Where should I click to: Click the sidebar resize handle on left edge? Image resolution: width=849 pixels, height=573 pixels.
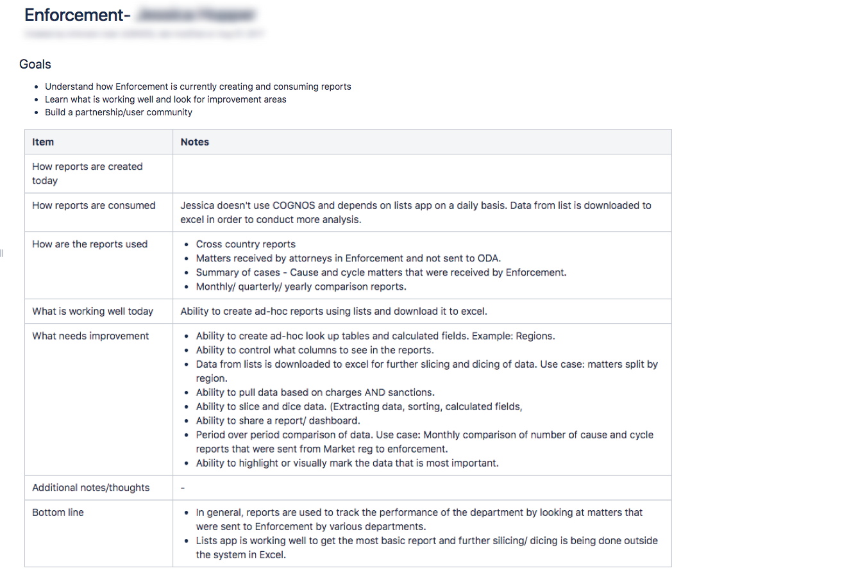coord(2,254)
